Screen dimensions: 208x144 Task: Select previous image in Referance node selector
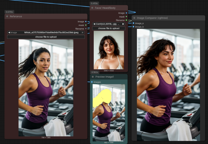[x=9, y=33]
